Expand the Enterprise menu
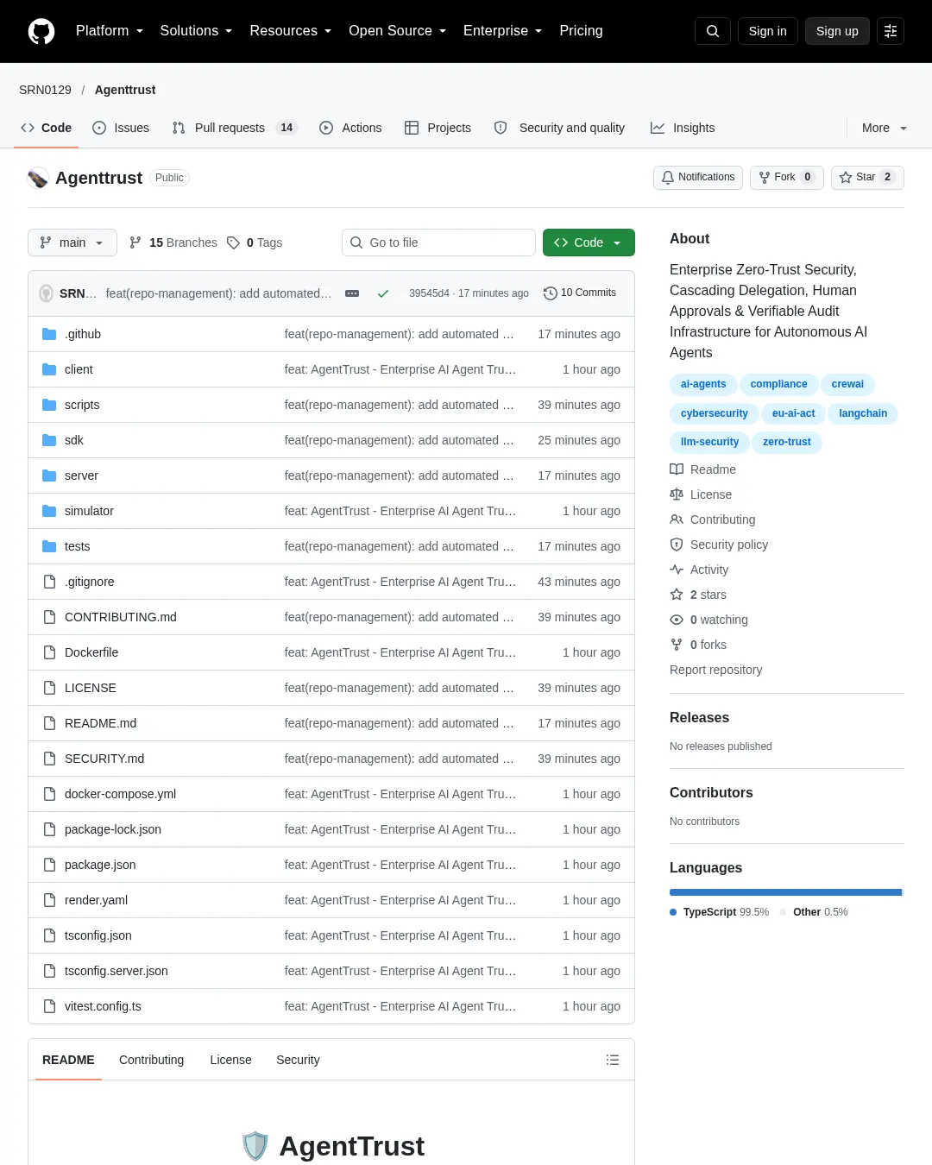Viewport: 932px width, 1165px height. (503, 31)
